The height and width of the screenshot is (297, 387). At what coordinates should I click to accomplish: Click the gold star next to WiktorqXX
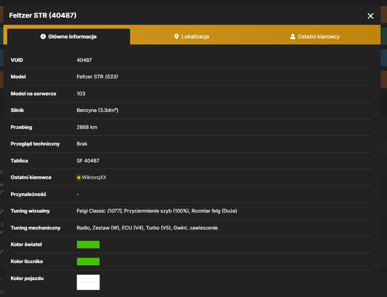(x=79, y=177)
